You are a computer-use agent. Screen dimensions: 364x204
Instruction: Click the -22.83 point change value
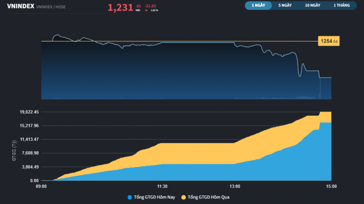(151, 5)
